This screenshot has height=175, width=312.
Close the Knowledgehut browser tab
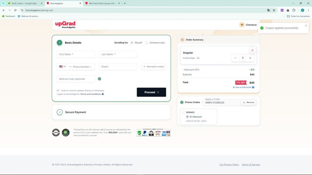[80, 3]
